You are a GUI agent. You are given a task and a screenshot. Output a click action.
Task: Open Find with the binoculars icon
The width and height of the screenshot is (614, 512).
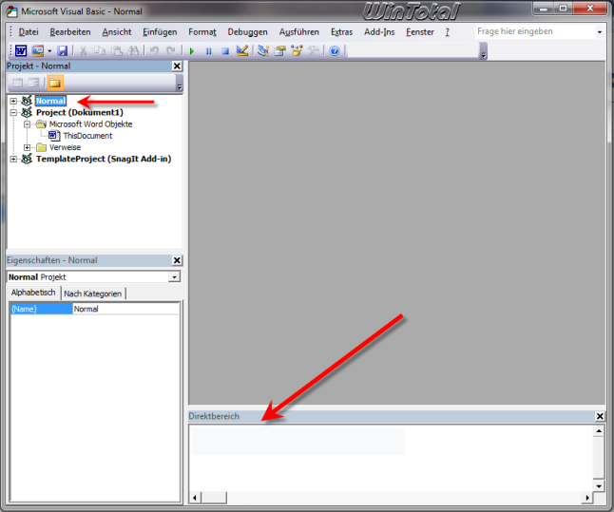[x=133, y=51]
